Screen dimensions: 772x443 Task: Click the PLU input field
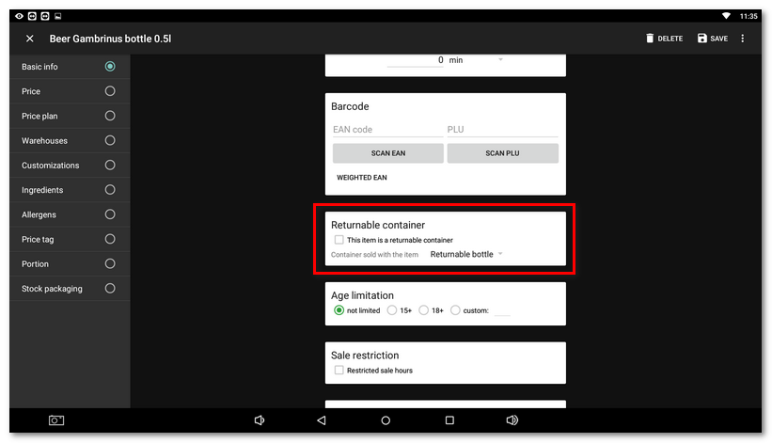click(x=502, y=130)
